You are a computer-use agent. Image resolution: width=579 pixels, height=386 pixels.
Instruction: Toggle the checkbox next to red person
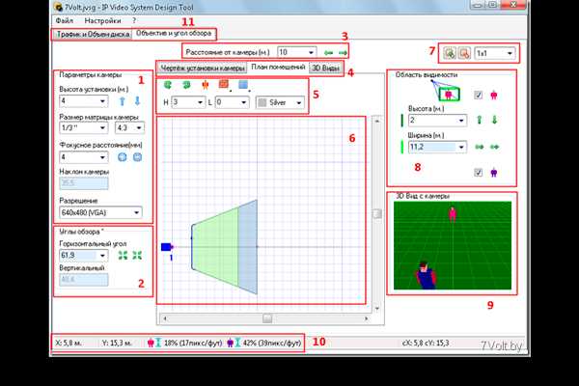tap(477, 94)
